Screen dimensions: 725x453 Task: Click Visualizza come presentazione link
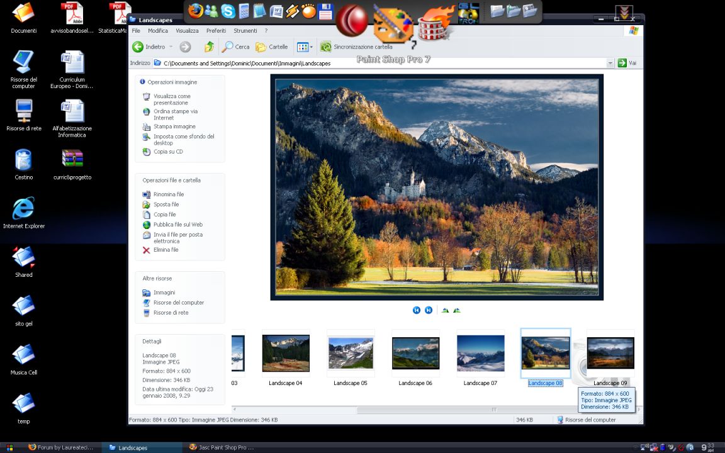pyautogui.click(x=172, y=99)
